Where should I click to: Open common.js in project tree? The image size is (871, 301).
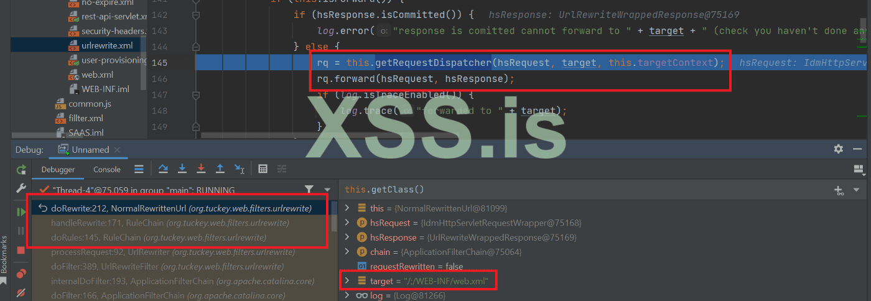pyautogui.click(x=90, y=104)
